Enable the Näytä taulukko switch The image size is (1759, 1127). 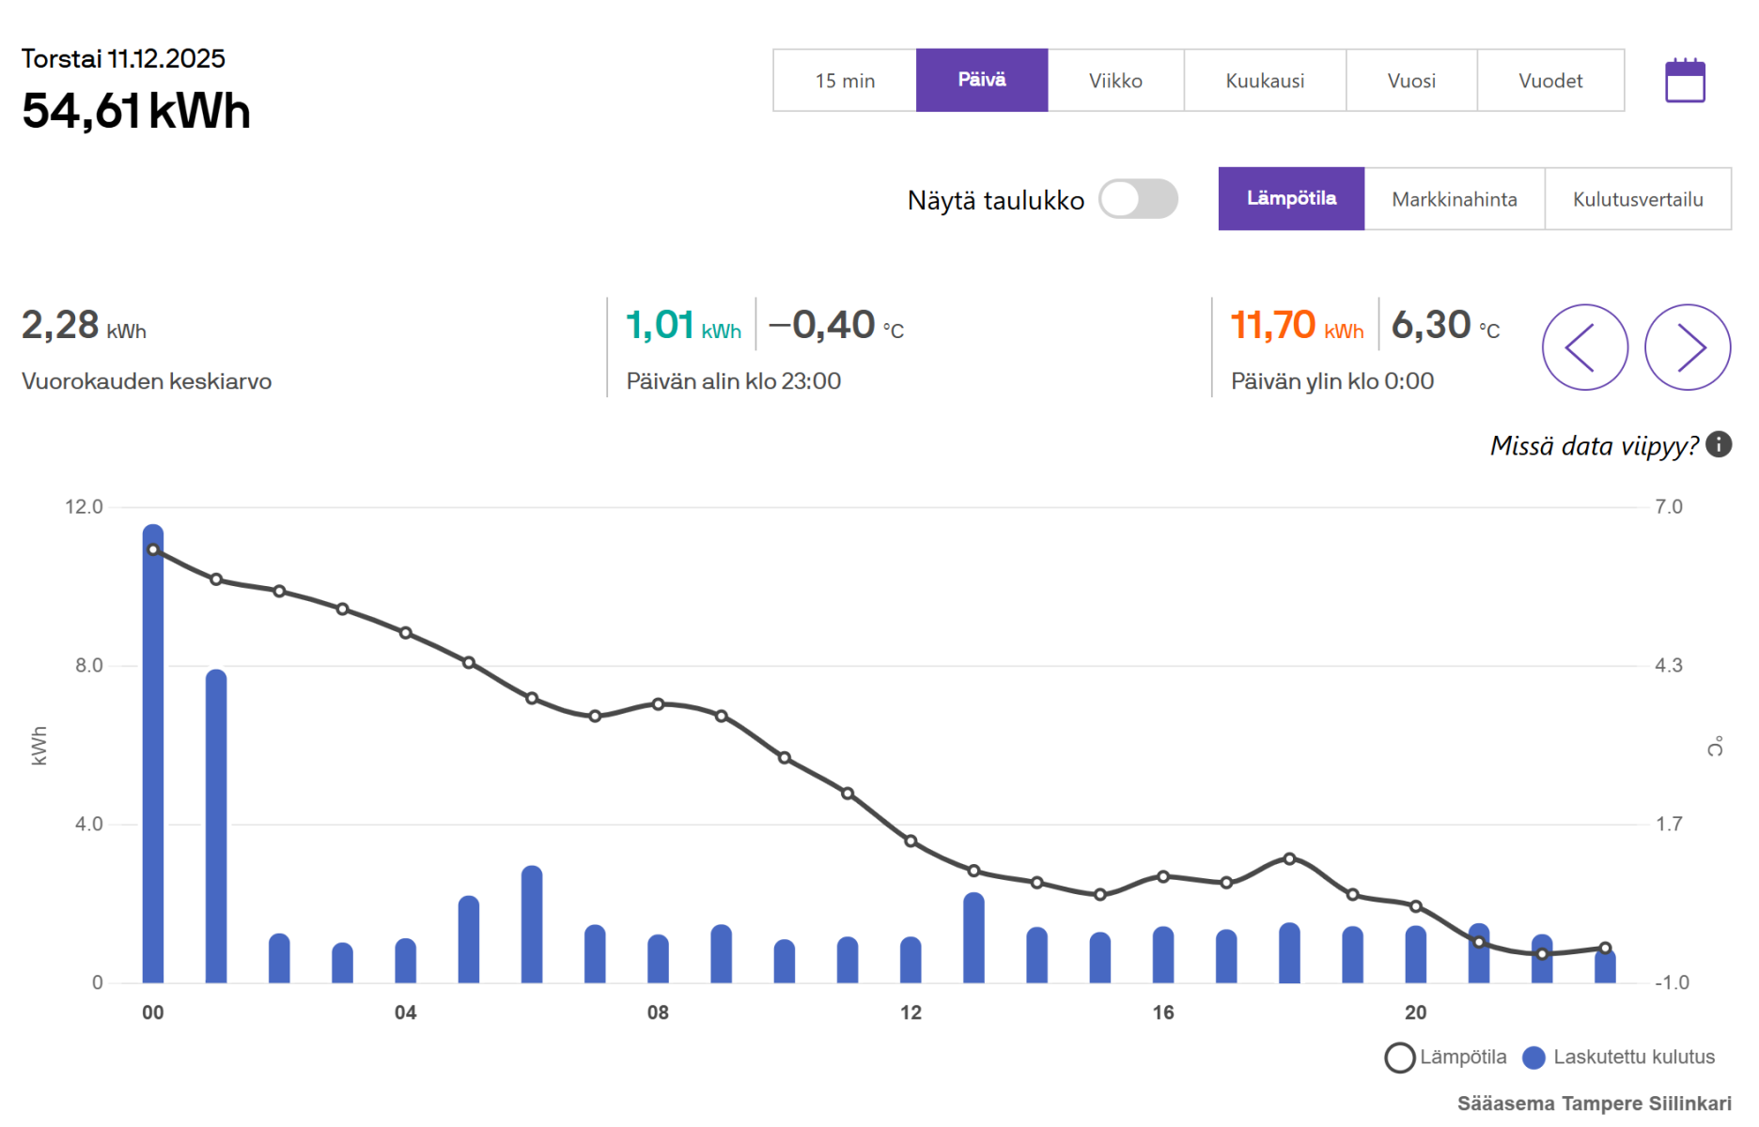(x=1138, y=199)
